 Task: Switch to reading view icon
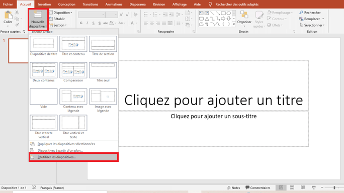click(303, 187)
